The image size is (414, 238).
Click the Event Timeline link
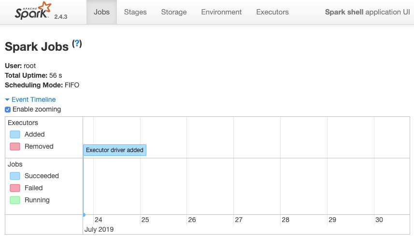33,99
